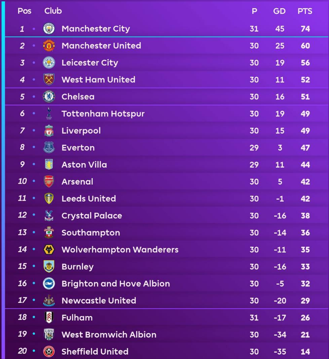
Task: Select the Sheffield United crest
Action: tap(49, 352)
